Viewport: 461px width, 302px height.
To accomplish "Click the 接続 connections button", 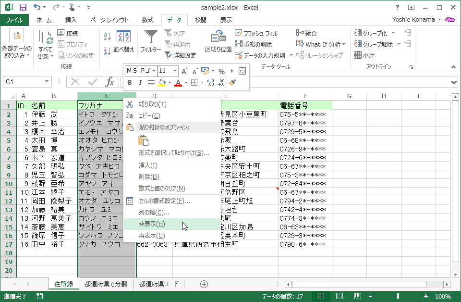I will [68, 33].
